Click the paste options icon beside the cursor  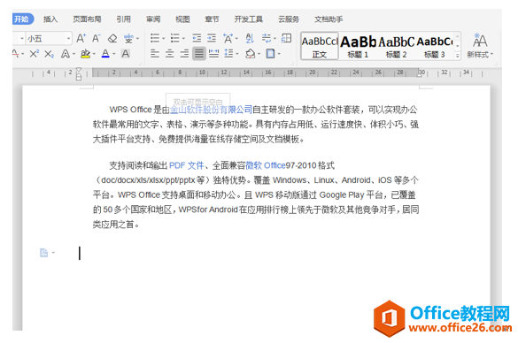click(44, 253)
